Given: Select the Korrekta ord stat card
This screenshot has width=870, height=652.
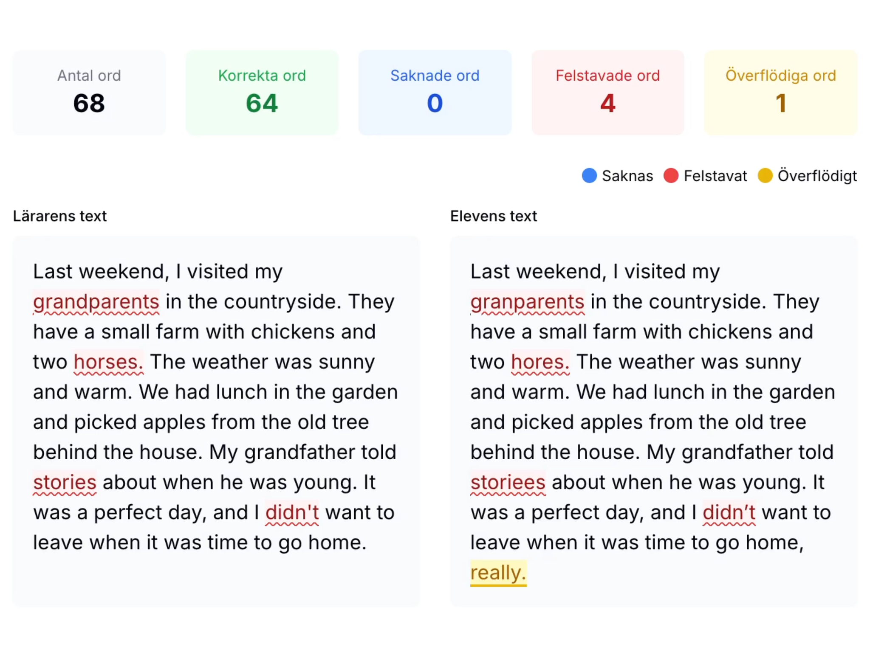Looking at the screenshot, I should [x=262, y=93].
